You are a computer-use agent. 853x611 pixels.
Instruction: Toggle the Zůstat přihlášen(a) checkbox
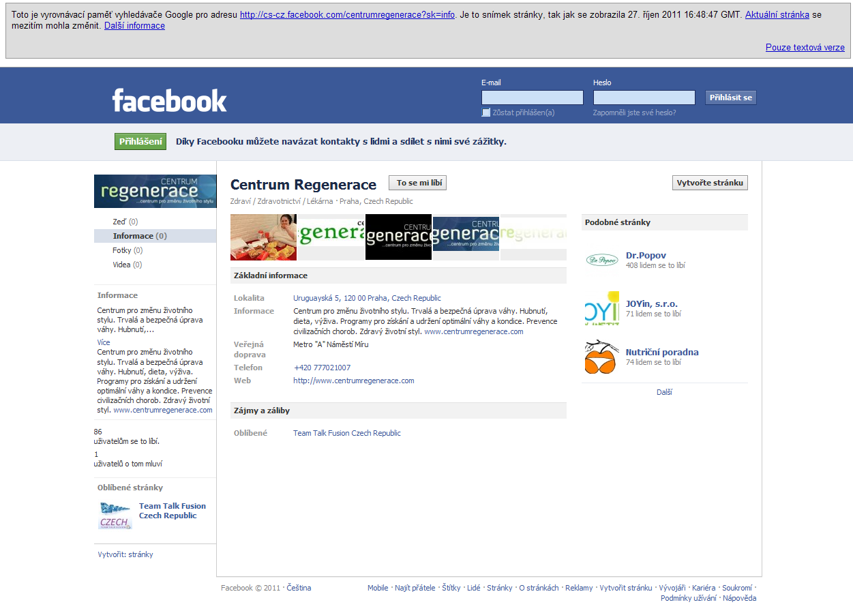click(x=486, y=113)
